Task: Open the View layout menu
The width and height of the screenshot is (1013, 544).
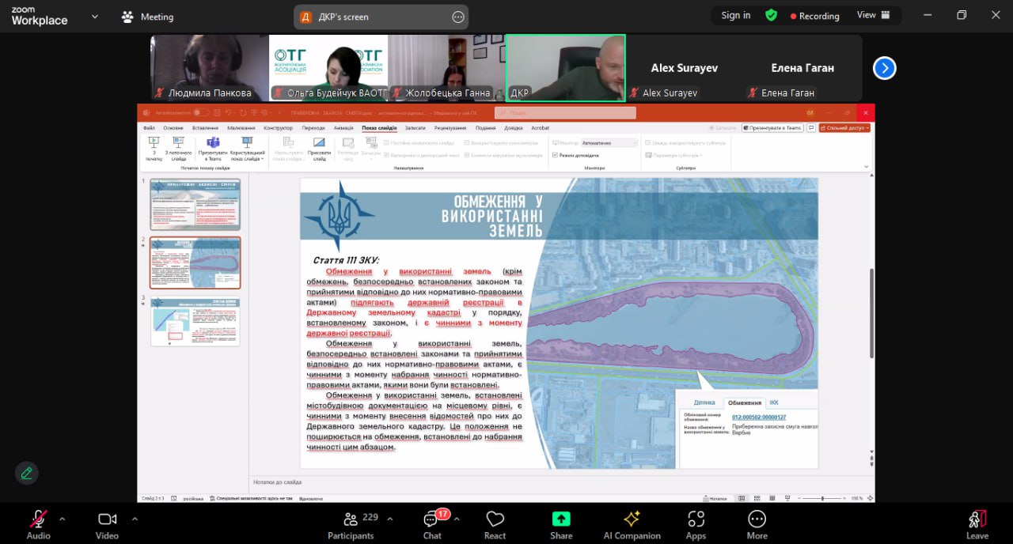Action: click(873, 16)
